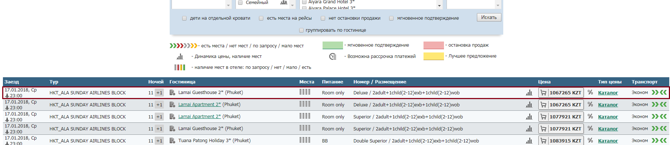Tick 'мгновенное подтверждение' checkbox

pos(391,18)
